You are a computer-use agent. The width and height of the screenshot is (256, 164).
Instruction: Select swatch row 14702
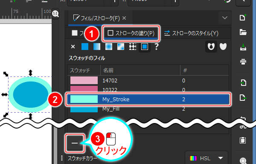[x=148, y=81]
